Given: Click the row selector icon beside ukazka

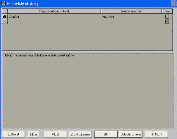Looking at the screenshot, I should pos(5,16).
